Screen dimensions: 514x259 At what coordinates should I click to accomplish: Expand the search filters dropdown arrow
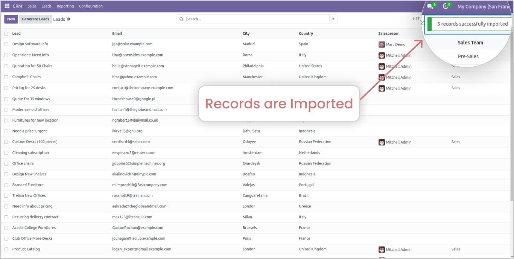(x=333, y=19)
